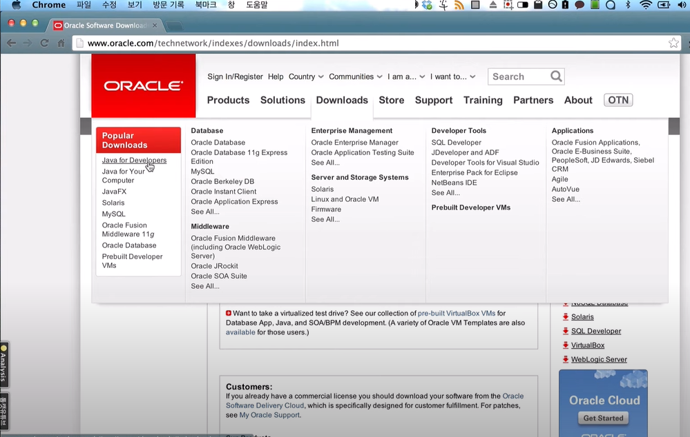This screenshot has width=690, height=437.
Task: Open SQL Developer under Developer Tools
Action: coord(457,142)
